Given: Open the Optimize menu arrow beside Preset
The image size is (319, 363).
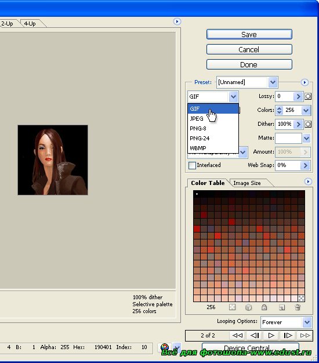Looking at the screenshot, I should 304,82.
